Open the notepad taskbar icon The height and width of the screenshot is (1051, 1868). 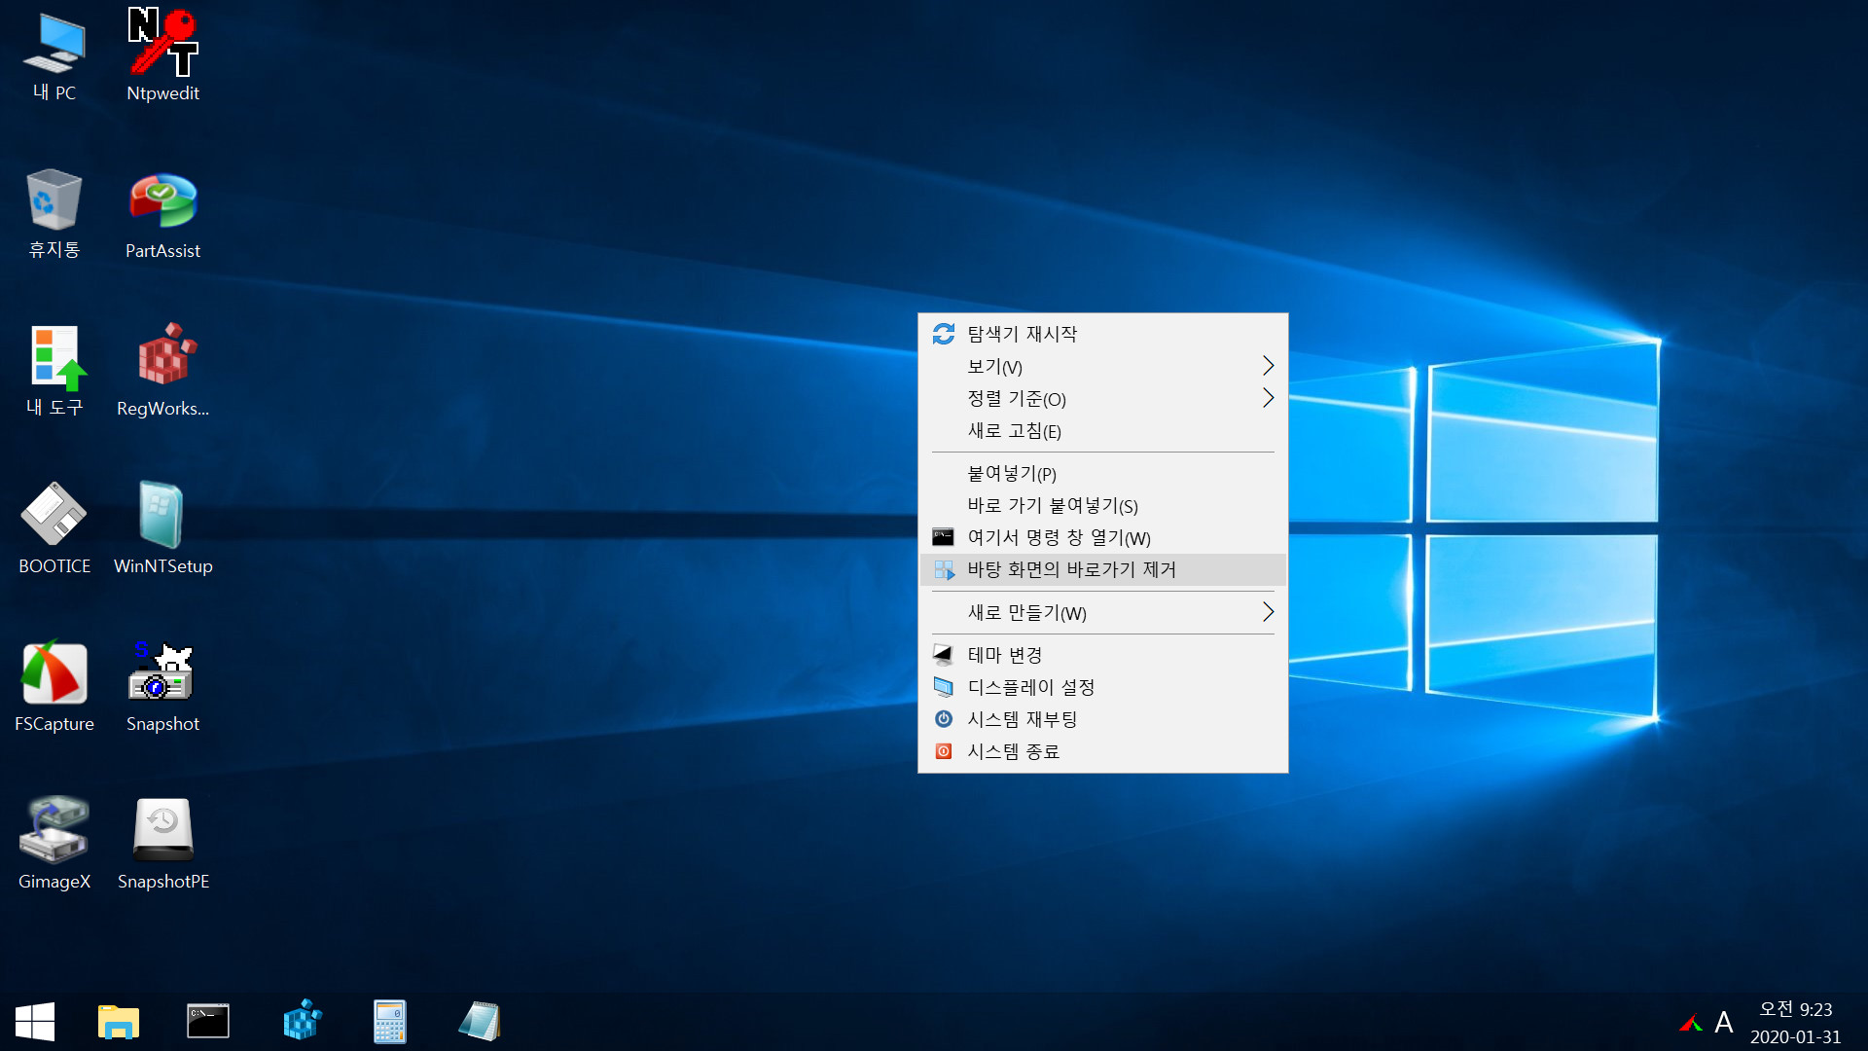[x=479, y=1022]
